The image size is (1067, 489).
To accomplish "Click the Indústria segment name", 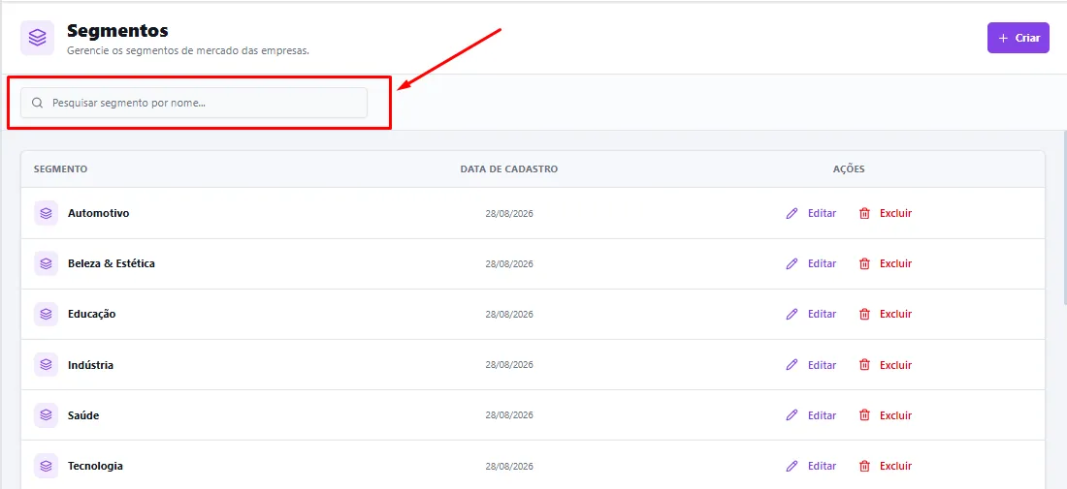I will pos(90,365).
